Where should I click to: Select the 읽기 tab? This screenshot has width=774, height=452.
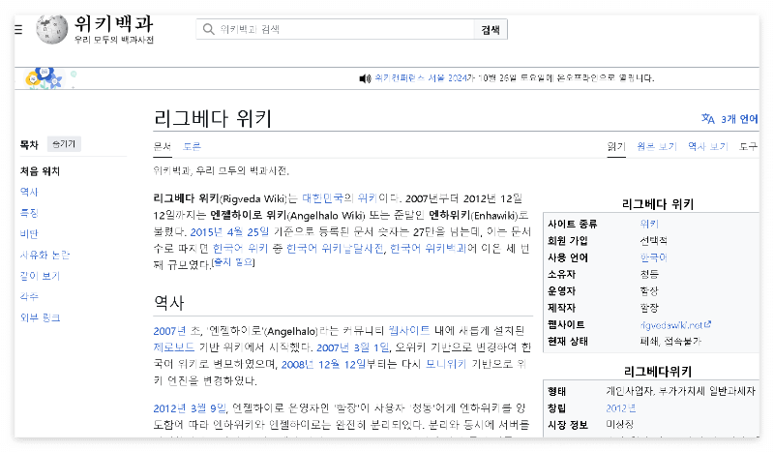[x=616, y=146]
